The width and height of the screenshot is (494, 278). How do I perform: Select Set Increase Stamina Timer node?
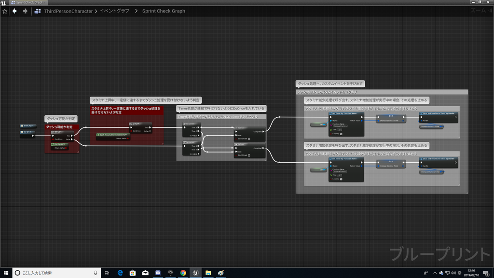(x=391, y=164)
